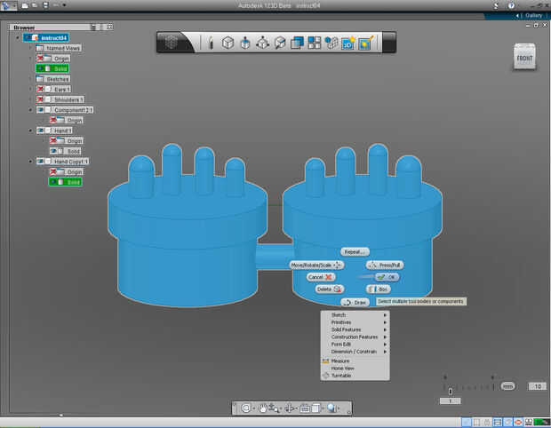The height and width of the screenshot is (428, 551).
Task: Choose Home View from the context menu
Action: click(x=355, y=369)
